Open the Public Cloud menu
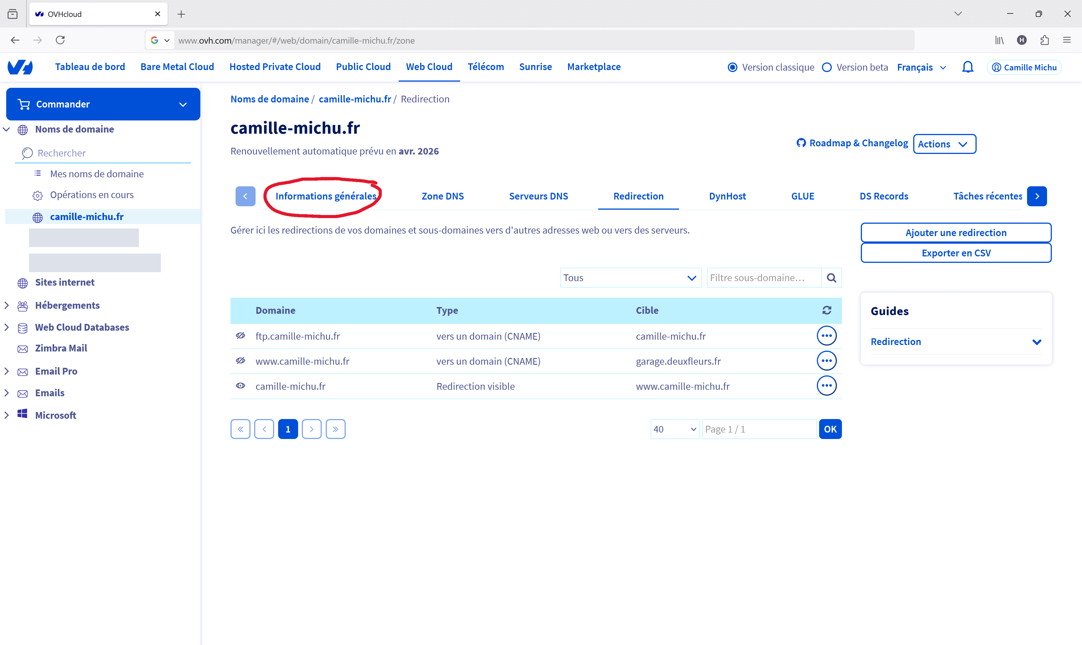Screen dimensions: 1082x645 click(x=363, y=67)
